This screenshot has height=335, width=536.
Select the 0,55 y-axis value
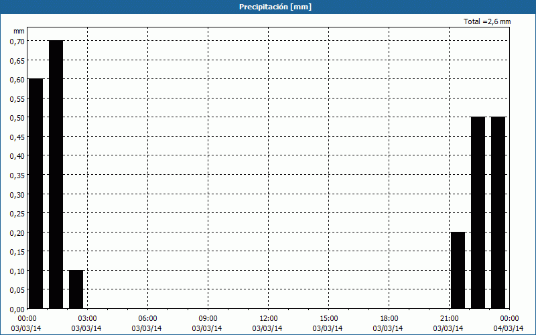[17, 98]
